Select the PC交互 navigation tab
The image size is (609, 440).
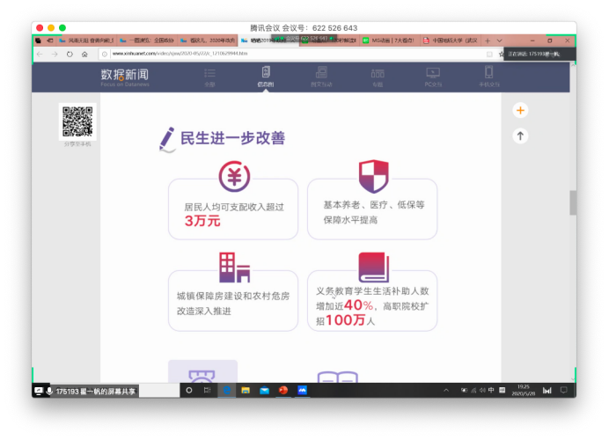[x=433, y=77]
